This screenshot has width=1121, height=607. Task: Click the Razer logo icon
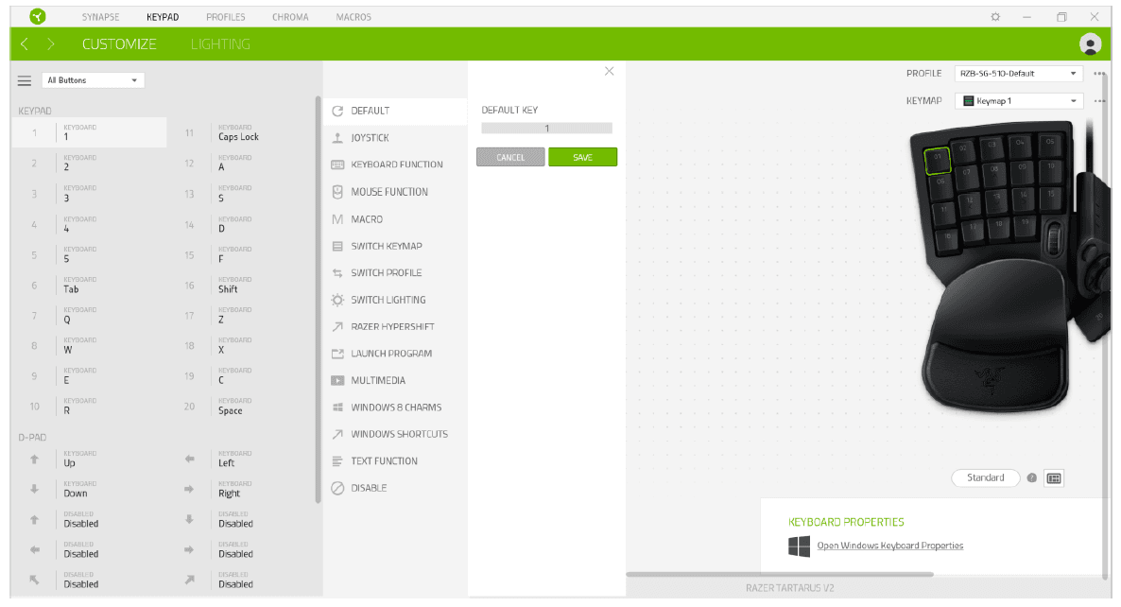[37, 16]
